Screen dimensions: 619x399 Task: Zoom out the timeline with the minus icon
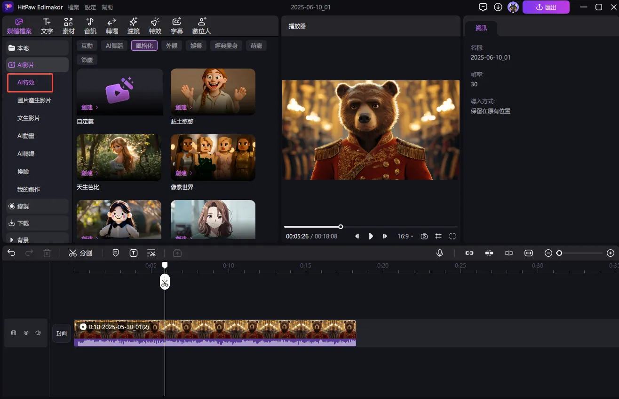[x=548, y=253]
